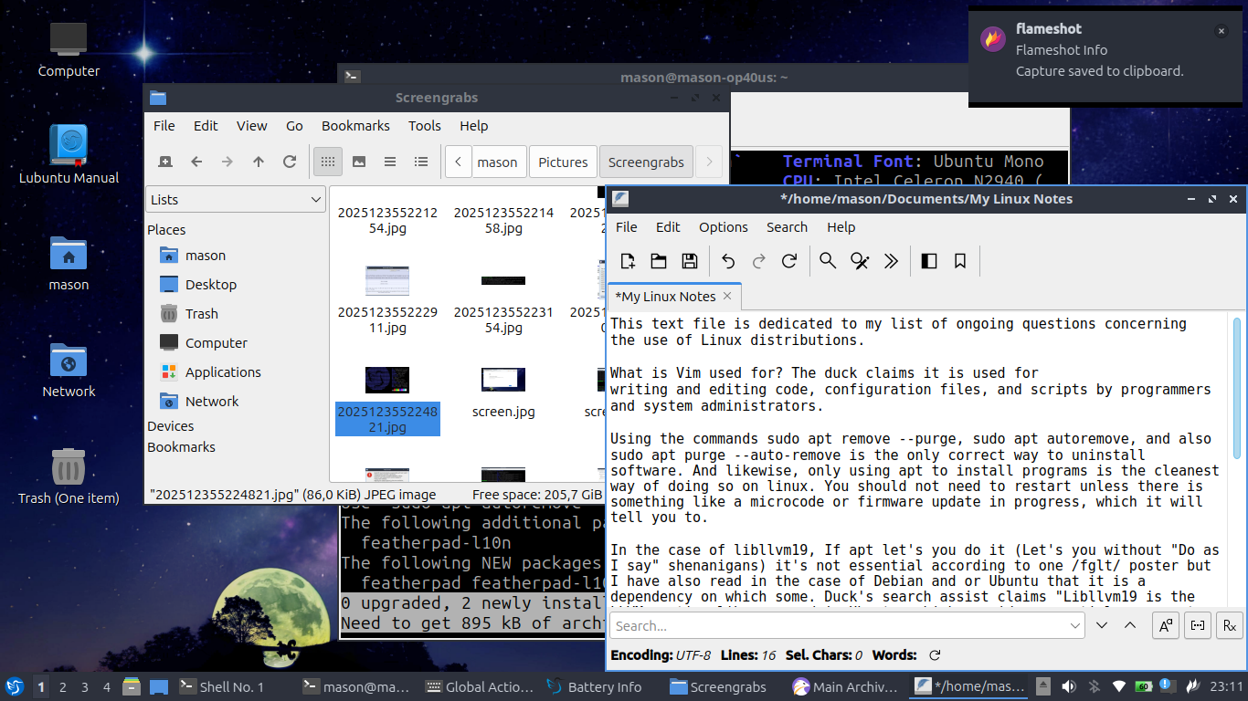Create a new tab in Screengrabs file manager
Image resolution: width=1248 pixels, height=701 pixels.
coord(165,162)
